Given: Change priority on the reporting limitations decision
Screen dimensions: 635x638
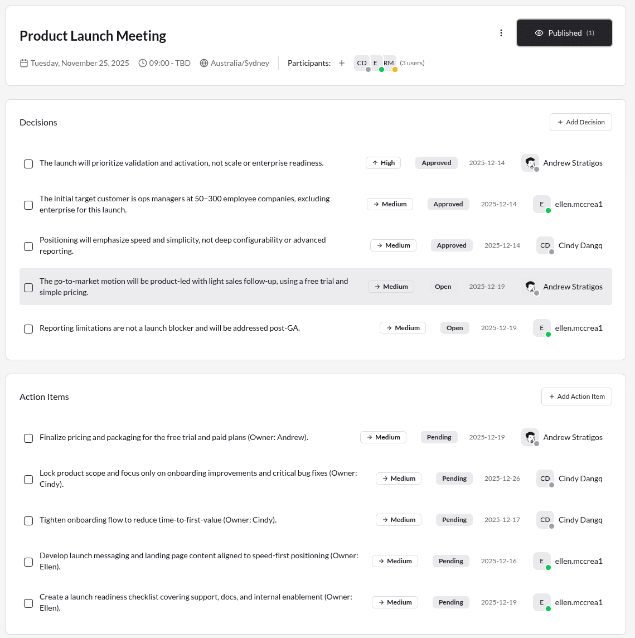Looking at the screenshot, I should click(403, 328).
